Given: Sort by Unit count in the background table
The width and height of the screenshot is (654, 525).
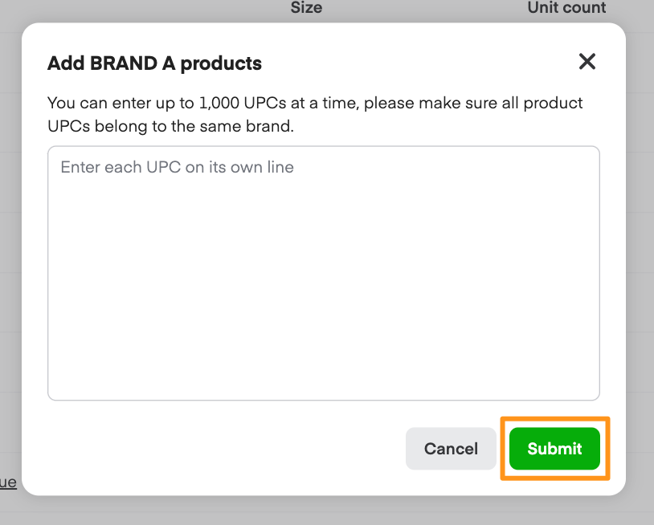Looking at the screenshot, I should pos(566,8).
